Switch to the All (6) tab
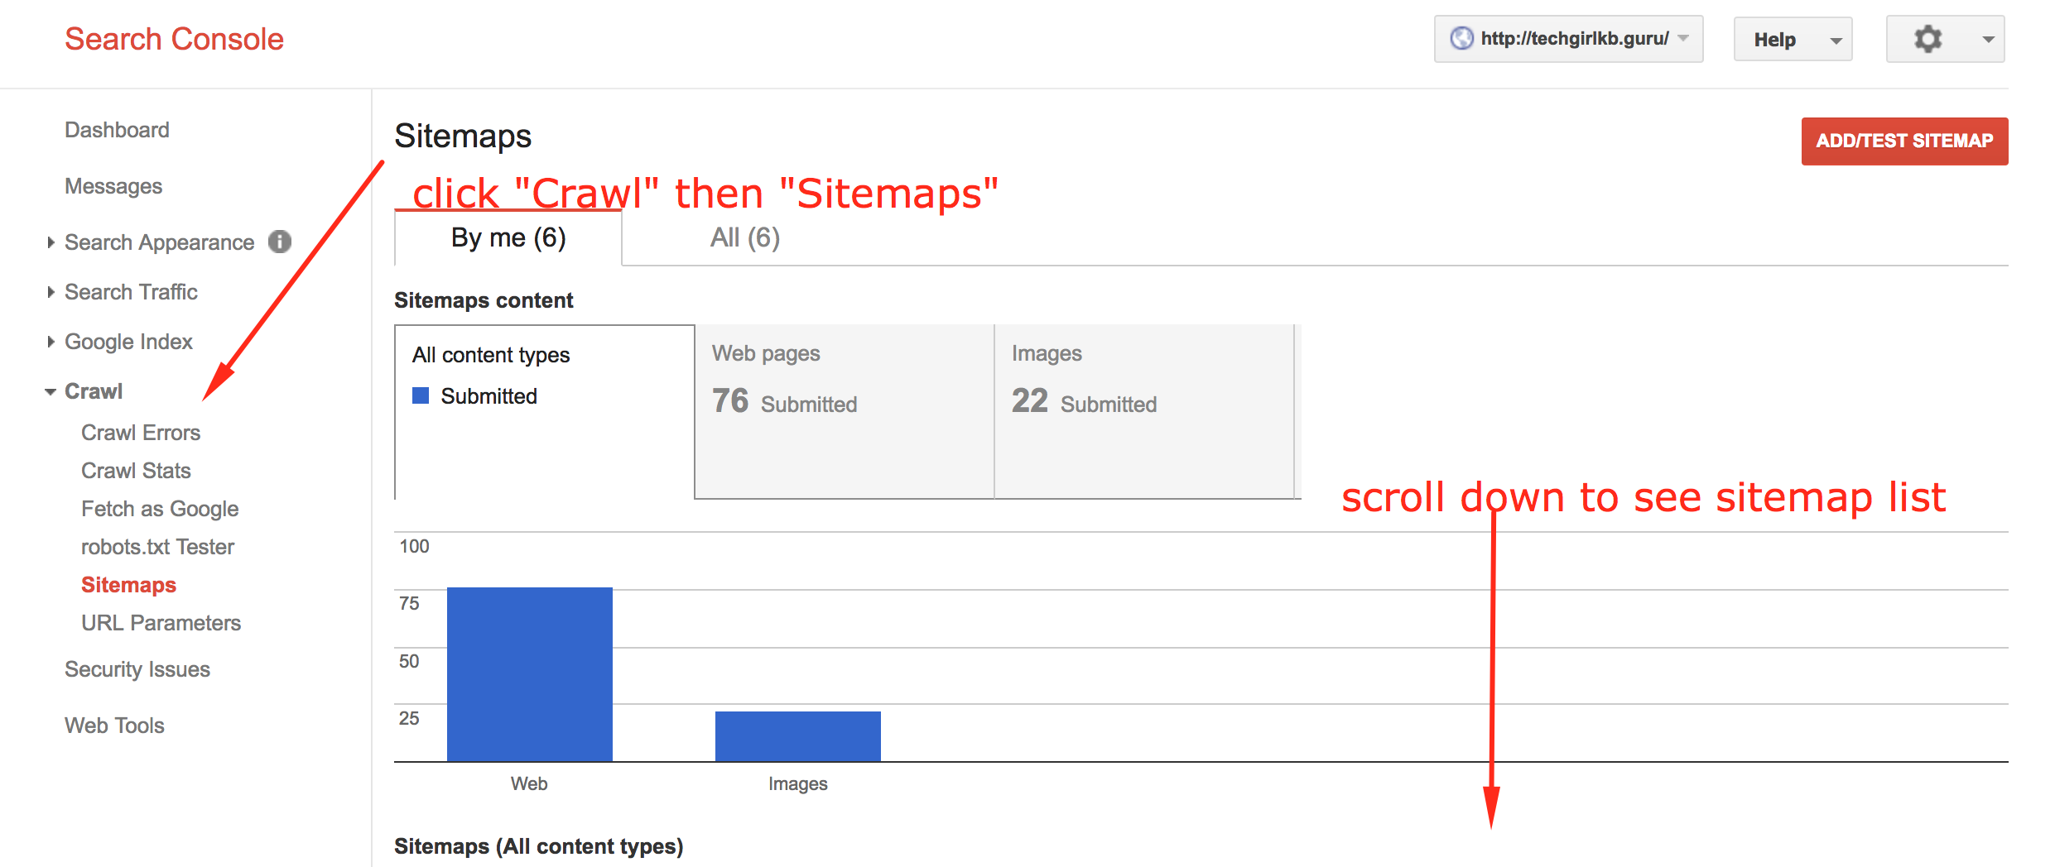This screenshot has width=2055, height=867. point(744,238)
